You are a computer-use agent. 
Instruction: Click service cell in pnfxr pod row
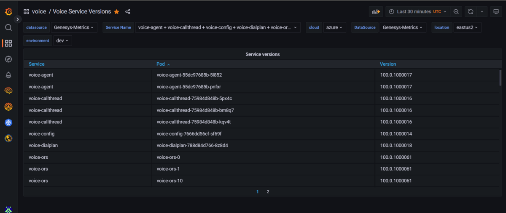88,87
